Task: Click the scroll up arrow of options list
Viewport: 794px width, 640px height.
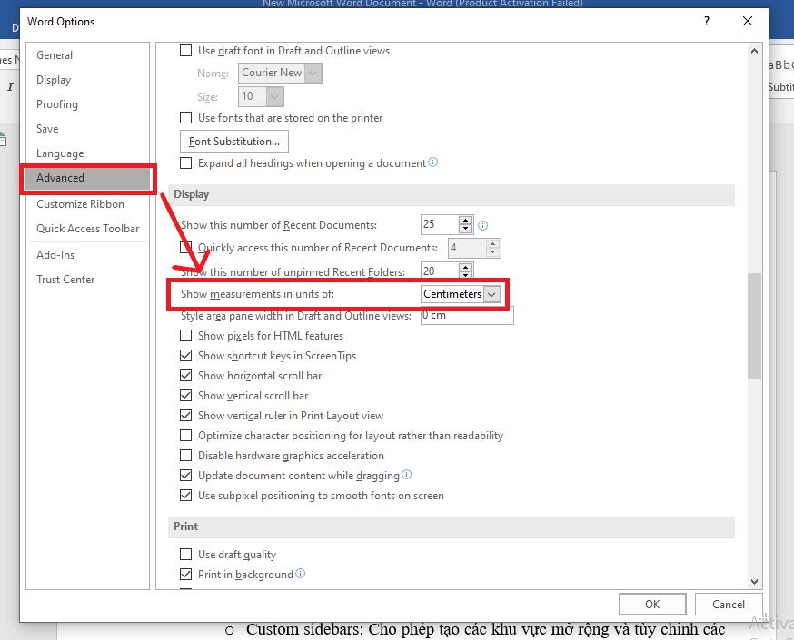Action: pos(754,51)
